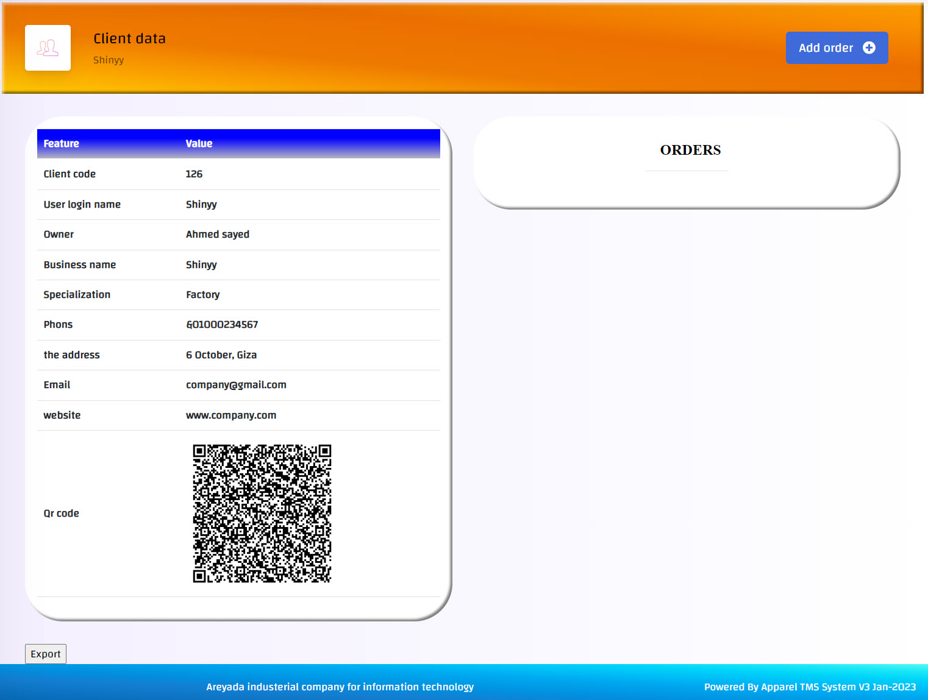The width and height of the screenshot is (928, 700).
Task: Click the client profile avatar icon
Action: 48,48
